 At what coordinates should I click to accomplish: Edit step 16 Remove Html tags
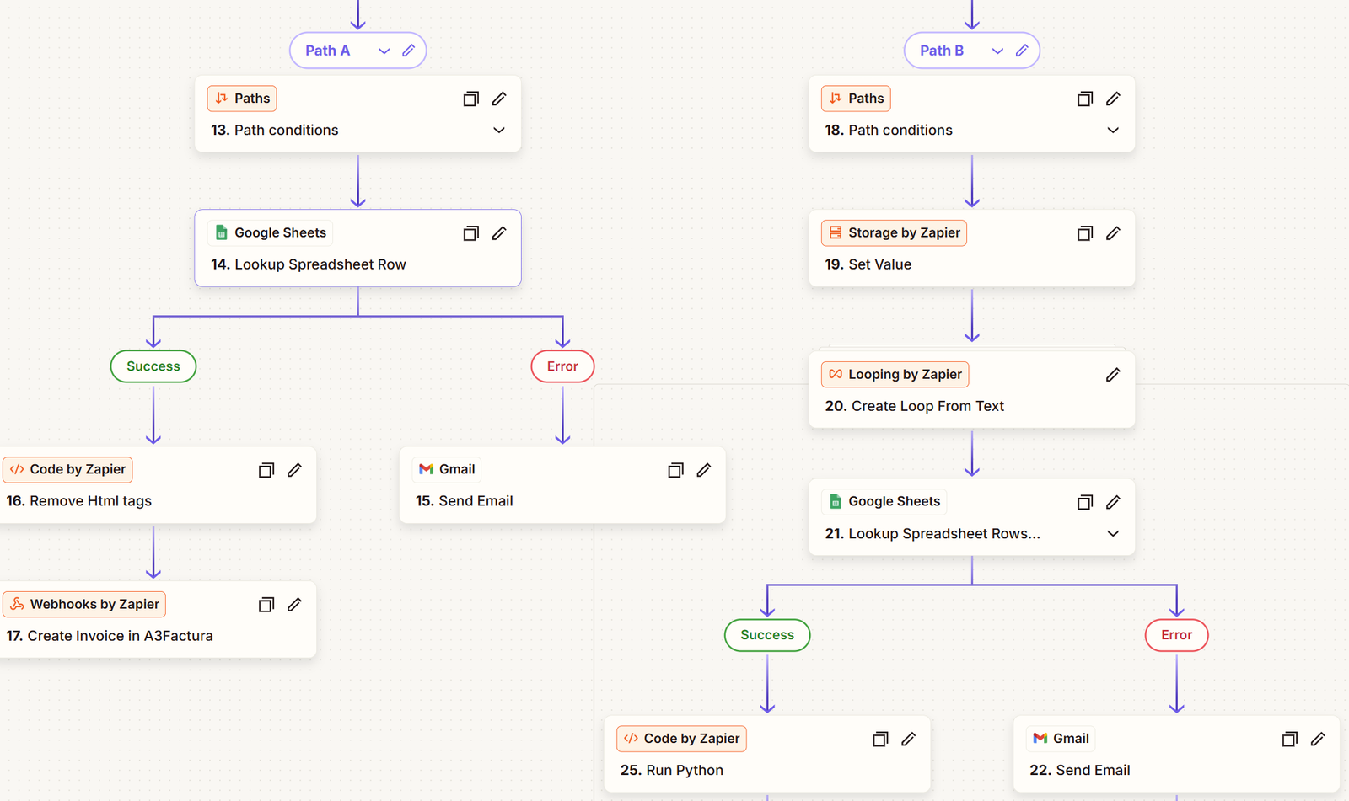(294, 470)
